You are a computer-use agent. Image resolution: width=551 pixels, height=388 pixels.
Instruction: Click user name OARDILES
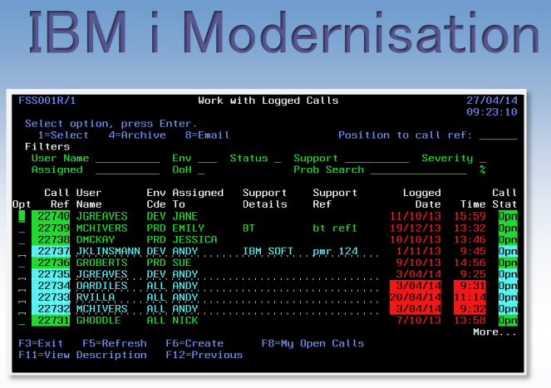102,286
